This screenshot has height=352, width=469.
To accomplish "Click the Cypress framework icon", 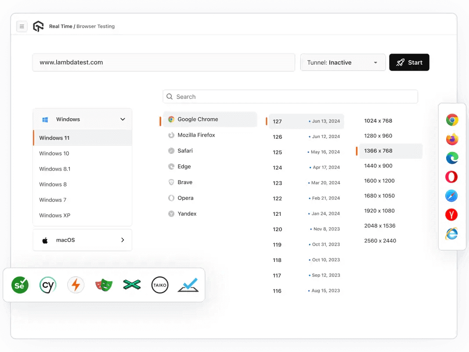I will [x=47, y=285].
